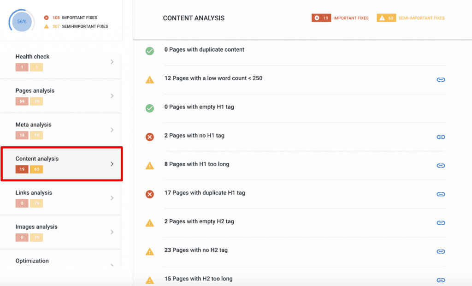This screenshot has height=286, width=472.
Task: Expand the Images analysis chevron
Action: (x=112, y=232)
